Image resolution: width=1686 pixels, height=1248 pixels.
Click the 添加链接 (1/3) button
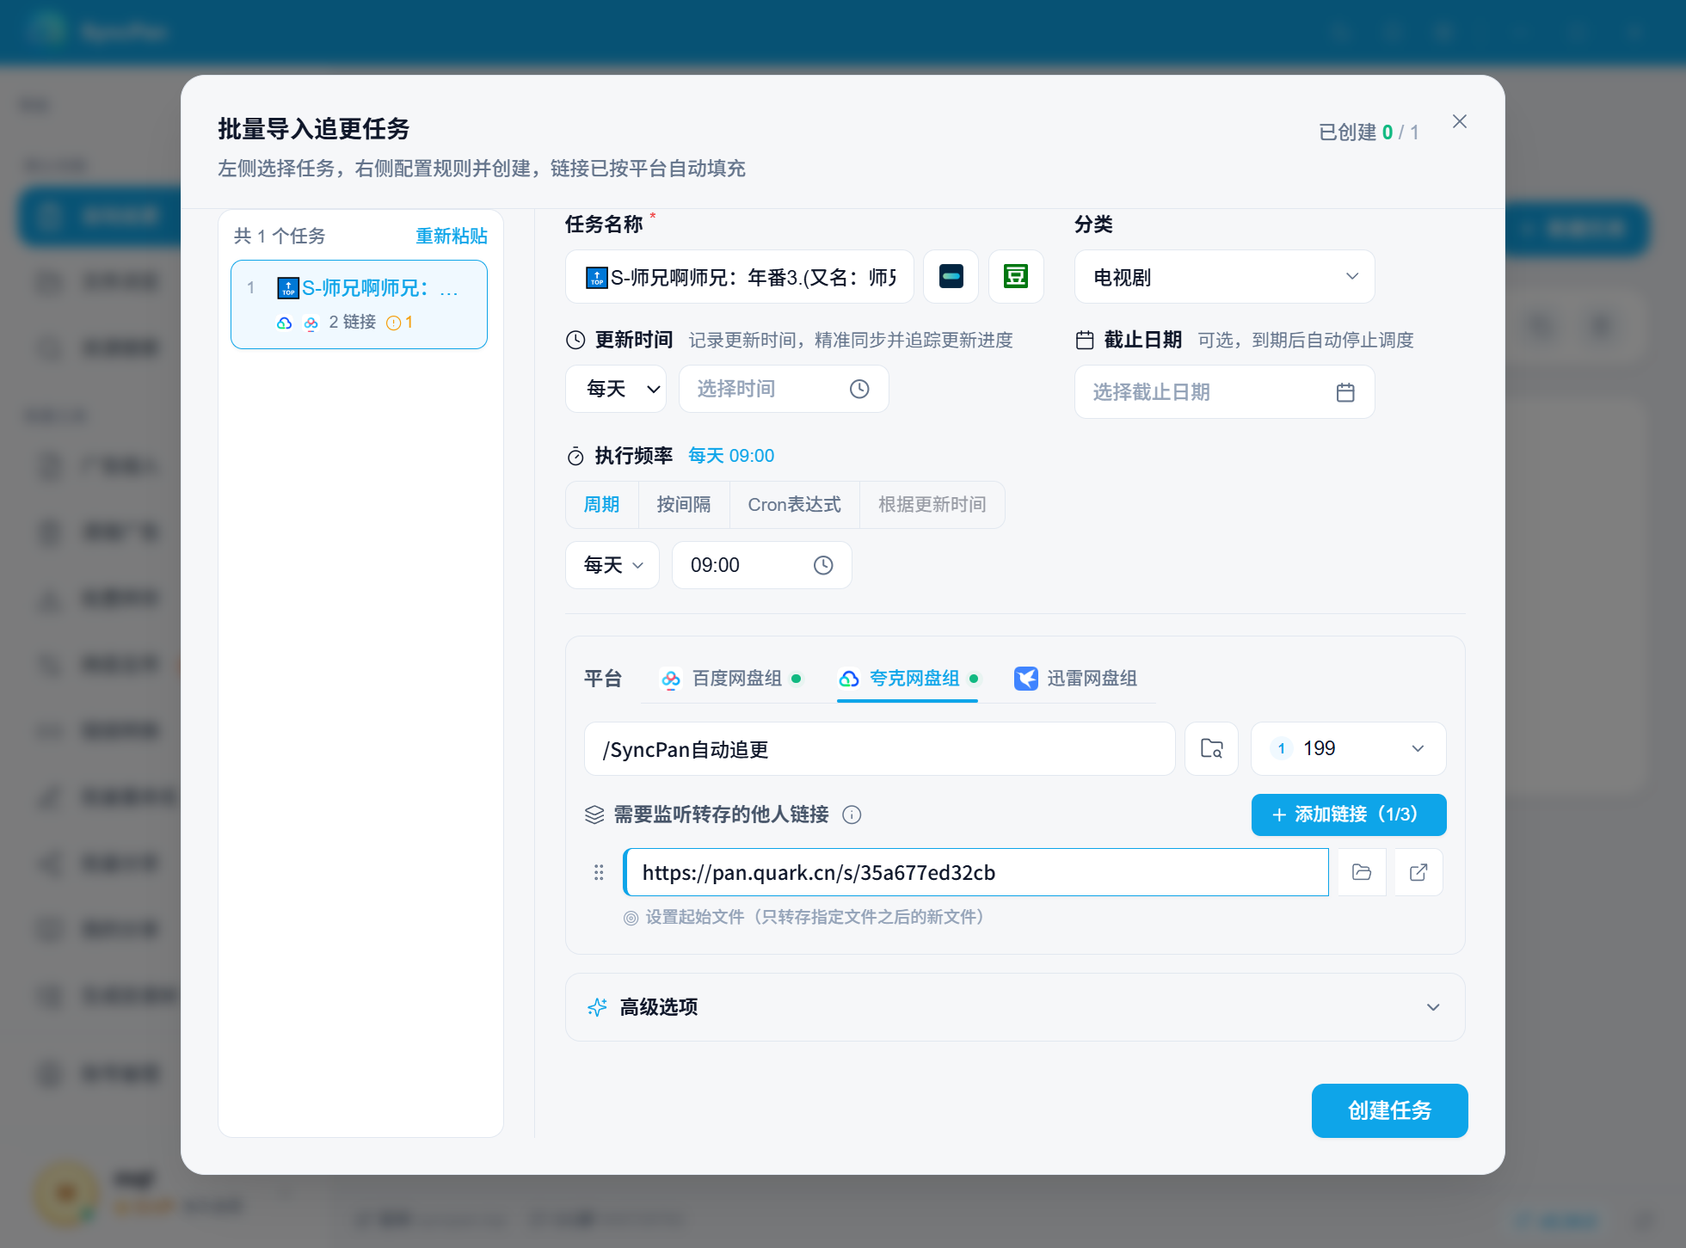click(1348, 815)
